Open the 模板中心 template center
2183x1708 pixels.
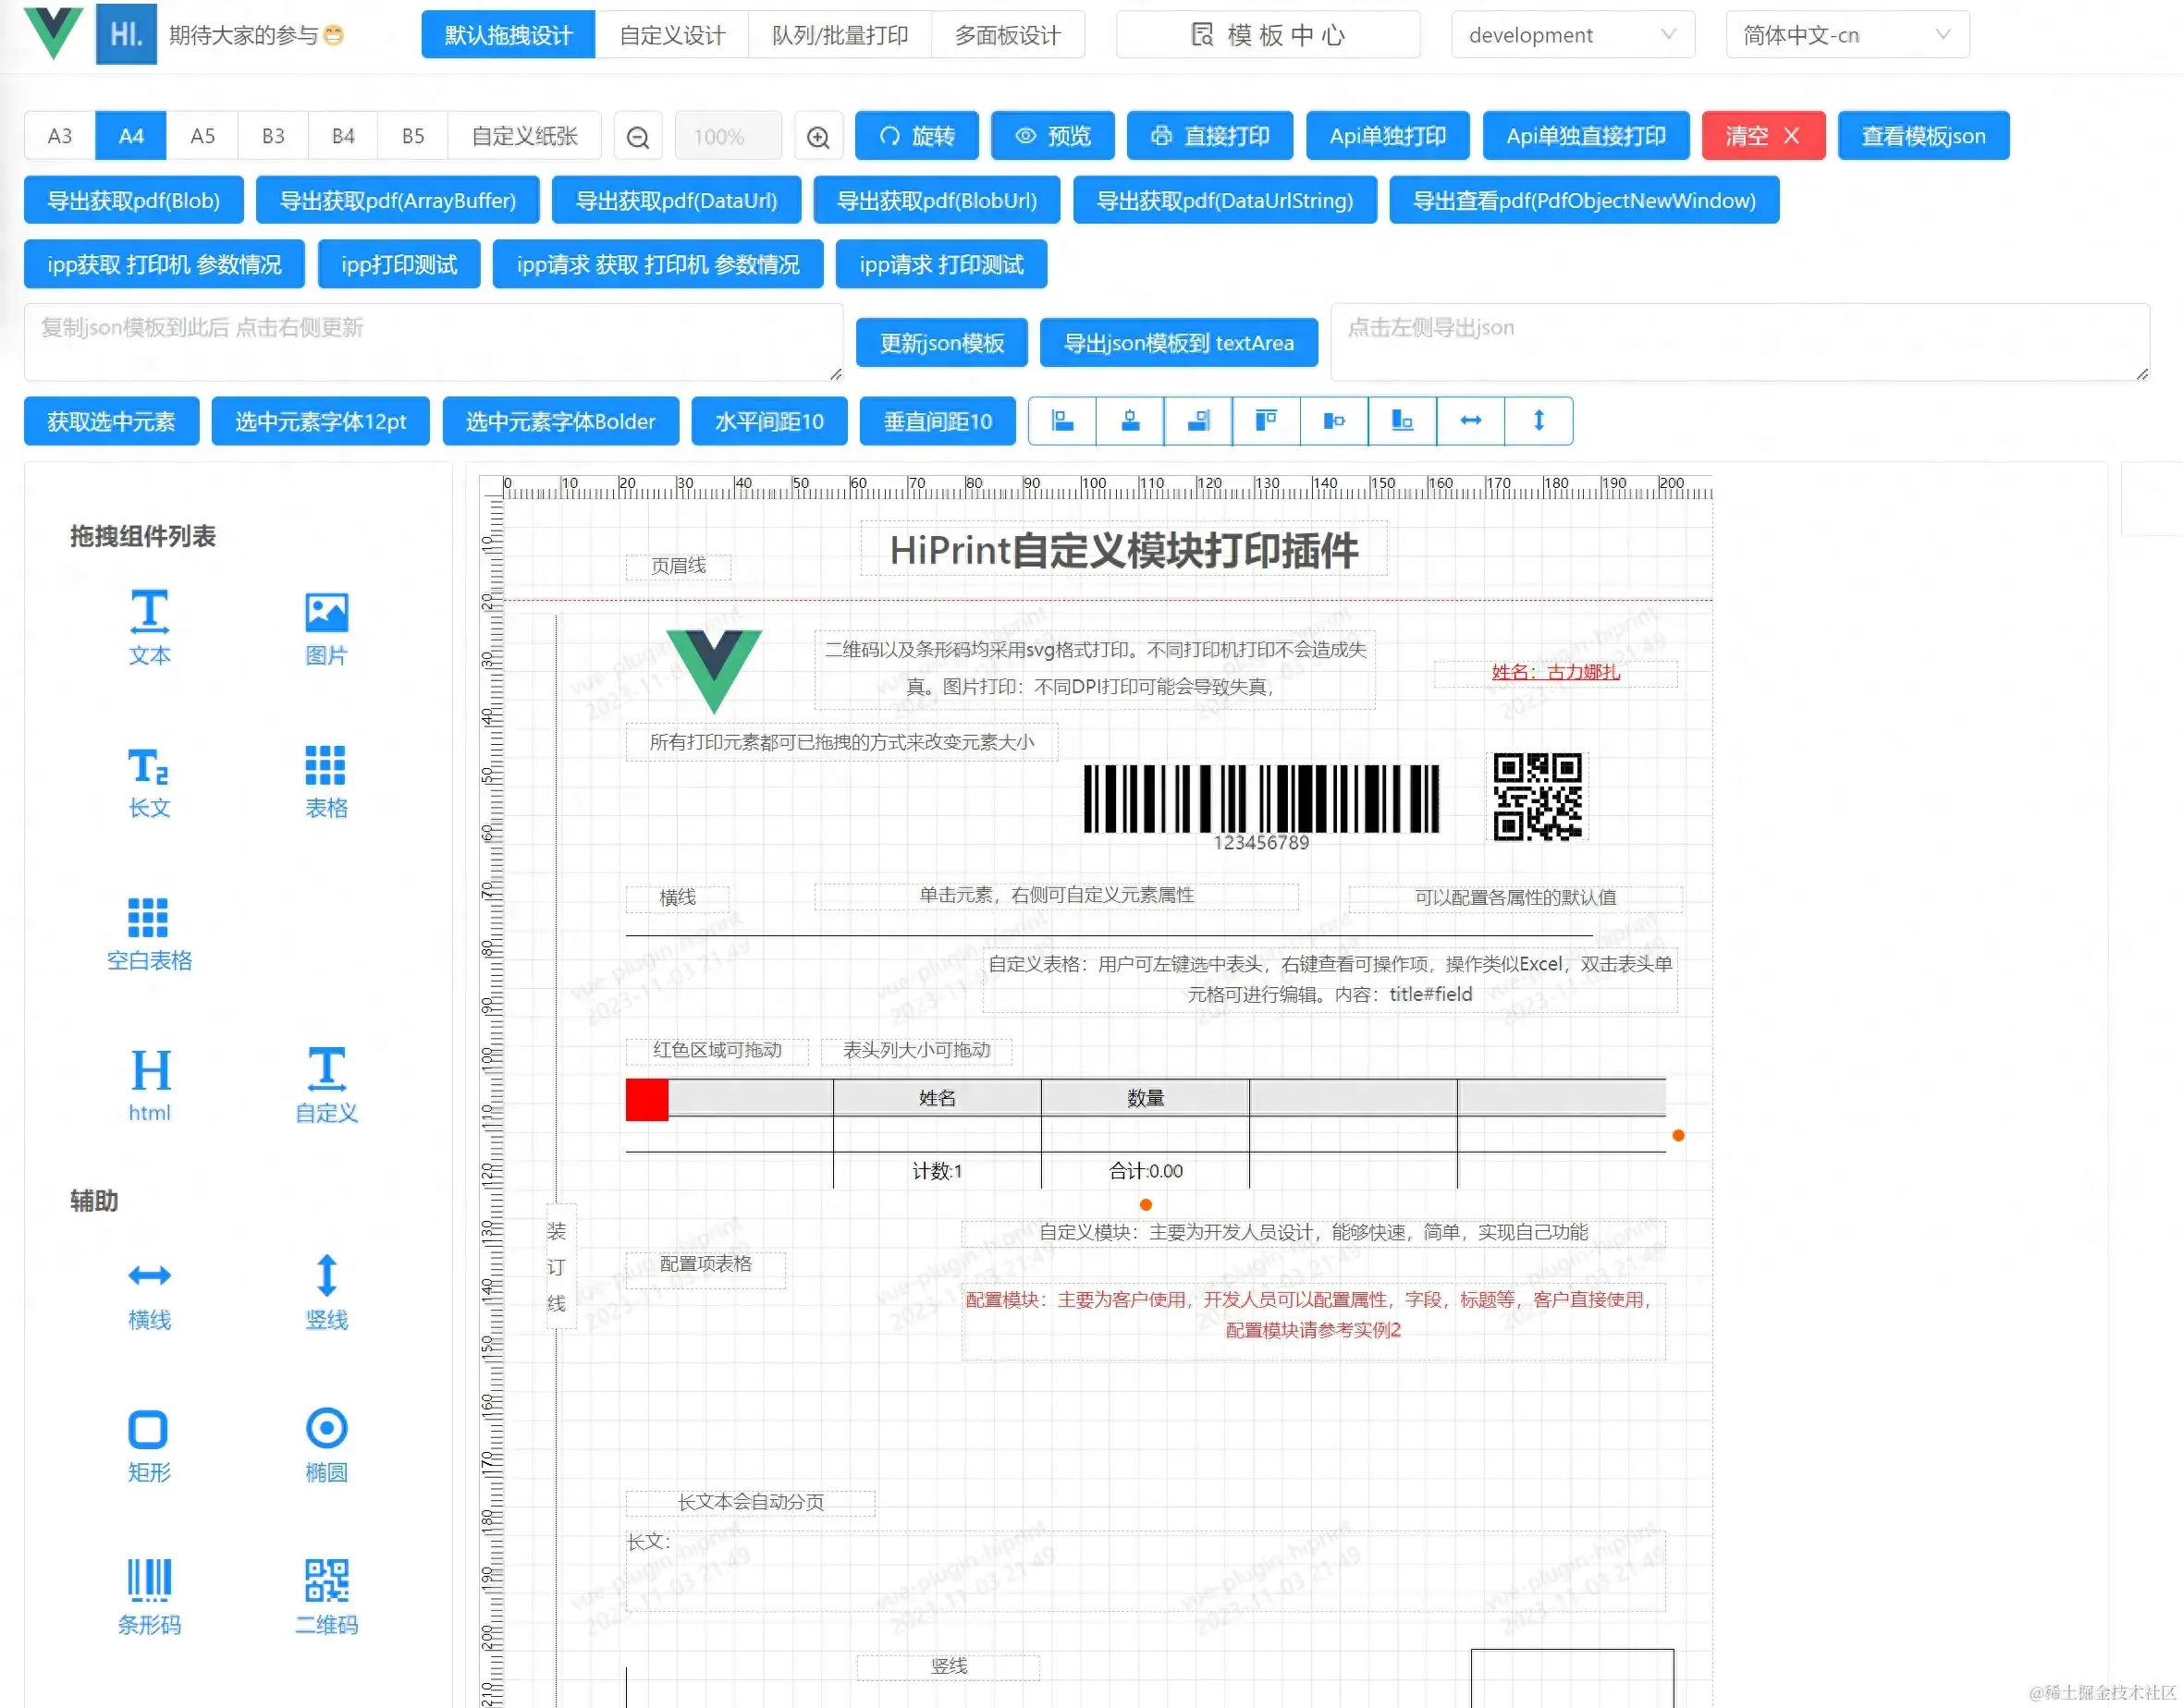(1268, 35)
